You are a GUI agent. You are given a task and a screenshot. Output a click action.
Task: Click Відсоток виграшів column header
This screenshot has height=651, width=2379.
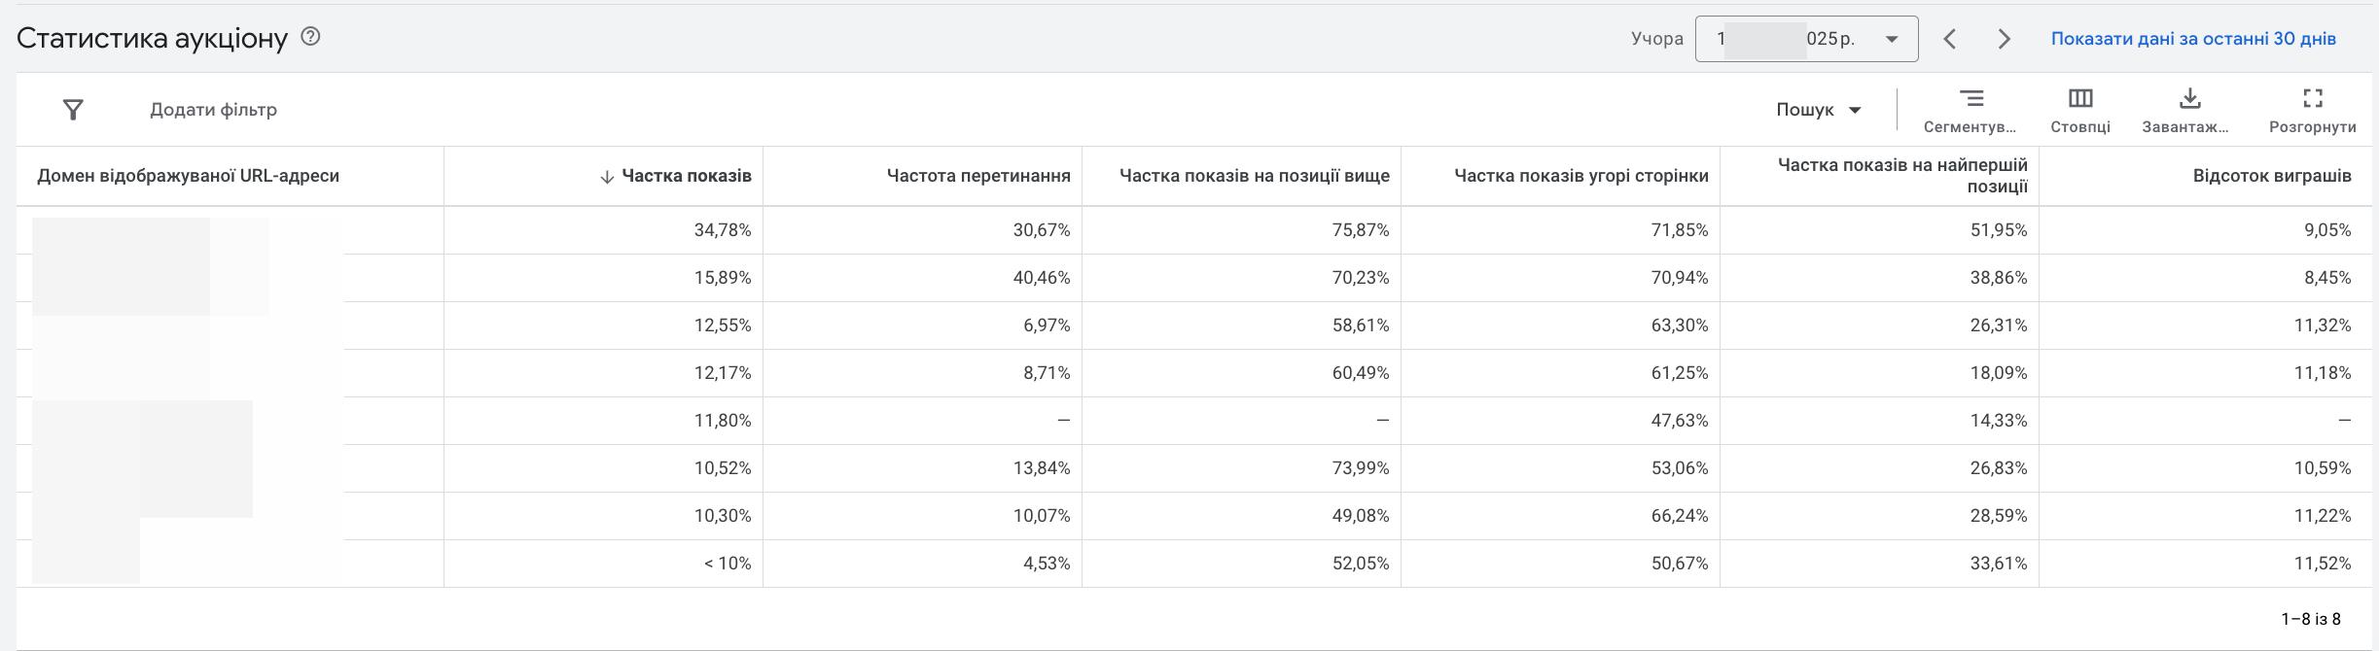tap(2271, 176)
